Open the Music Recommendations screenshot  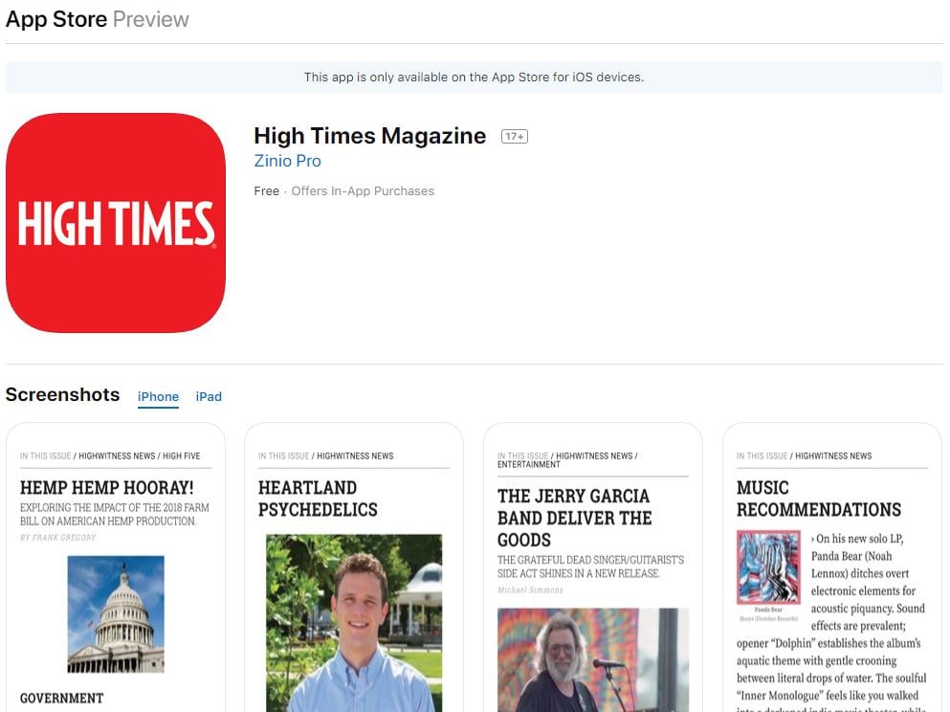(832, 567)
